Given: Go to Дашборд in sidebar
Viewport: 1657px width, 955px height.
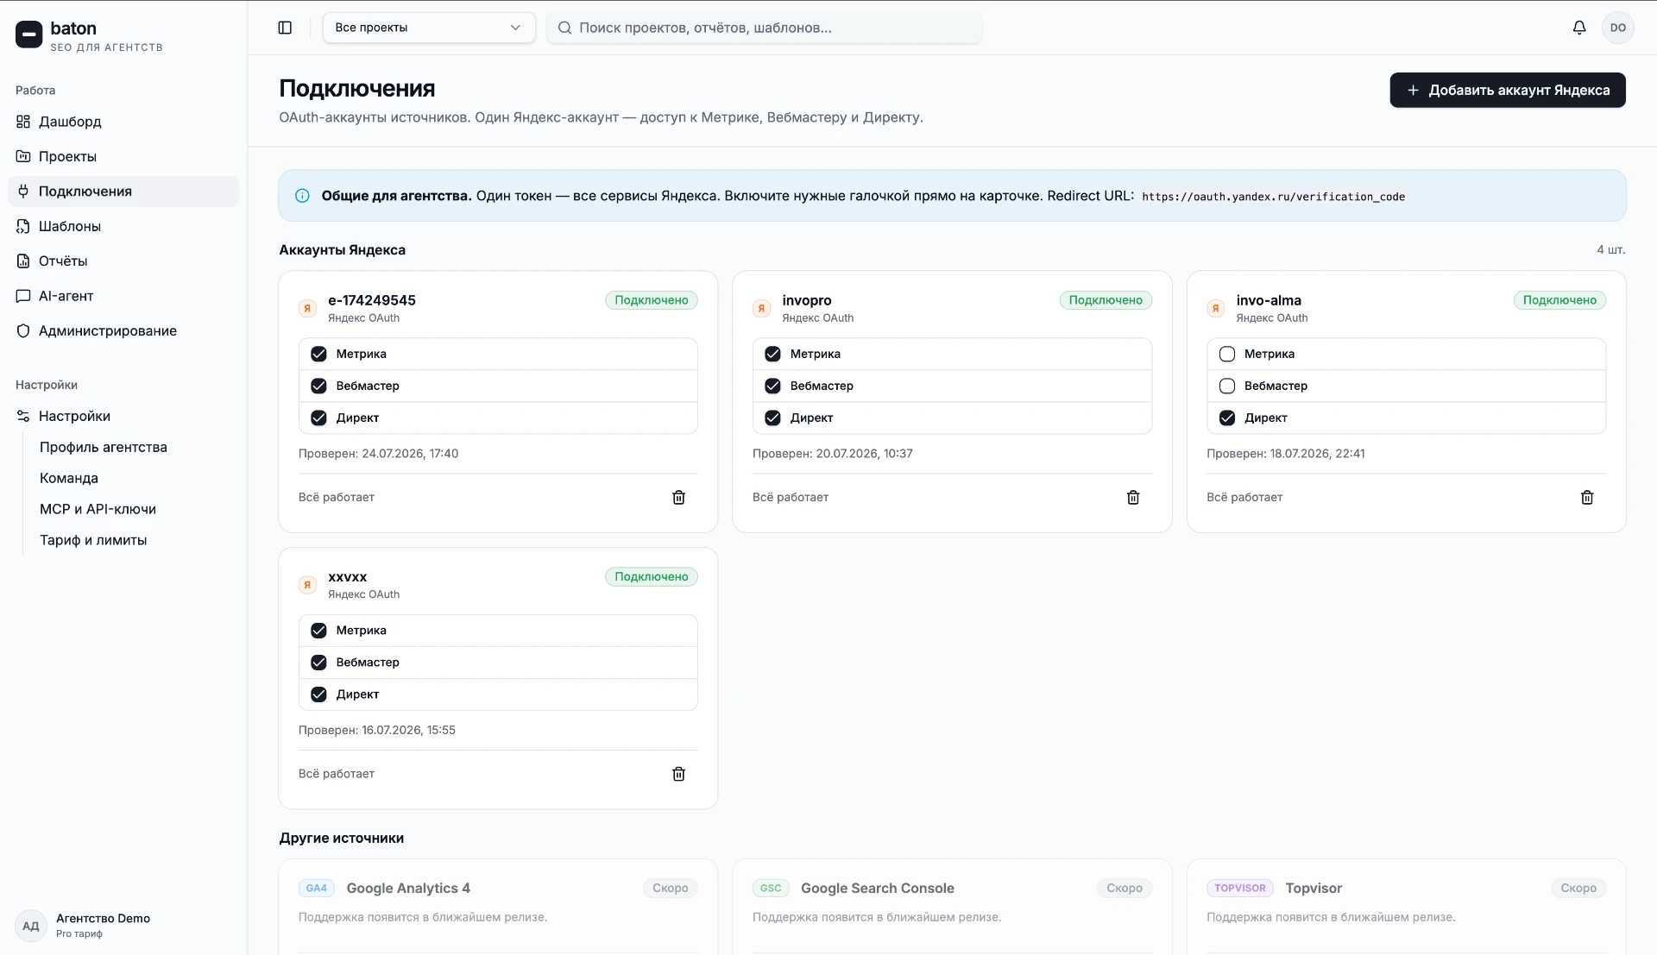Looking at the screenshot, I should point(123,122).
